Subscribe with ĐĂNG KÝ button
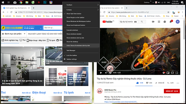 (x=172, y=91)
